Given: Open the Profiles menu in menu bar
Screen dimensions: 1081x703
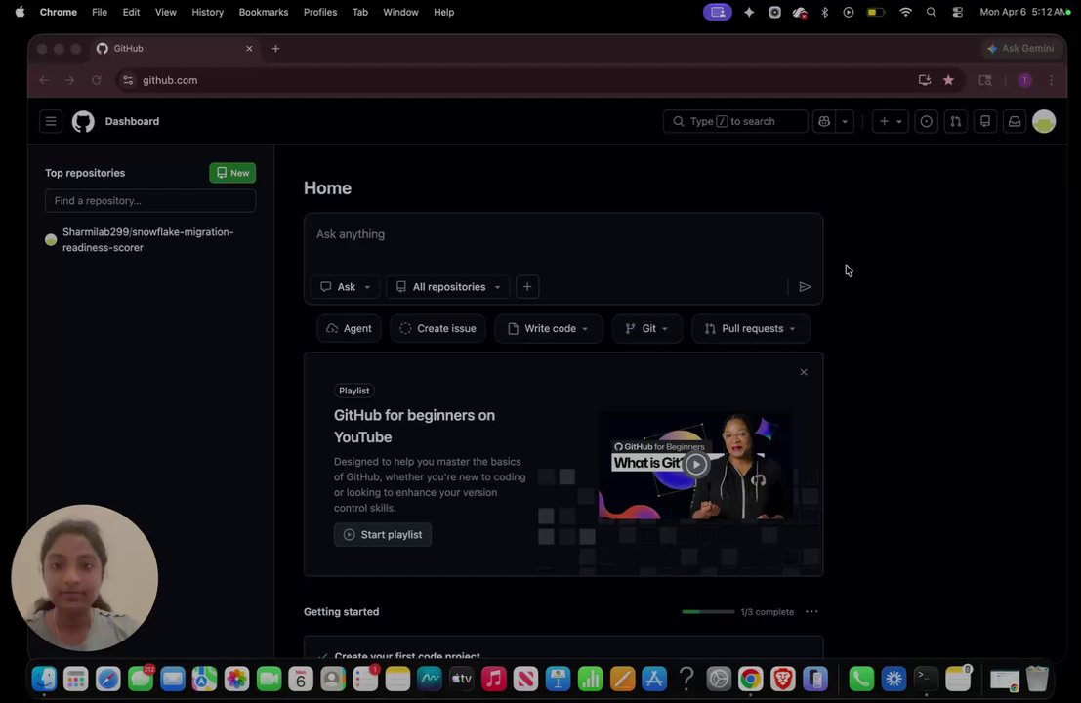Looking at the screenshot, I should (320, 12).
